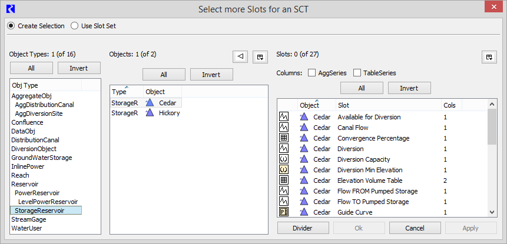The height and width of the screenshot is (244, 507).
Task: Click the slots list scrollbar down arrow
Action: [x=492, y=212]
